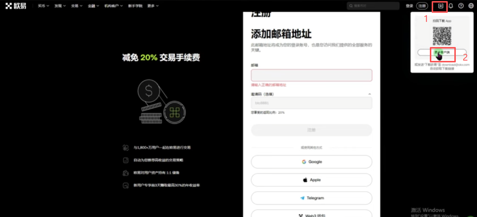Open the app download icon in header

(441, 6)
